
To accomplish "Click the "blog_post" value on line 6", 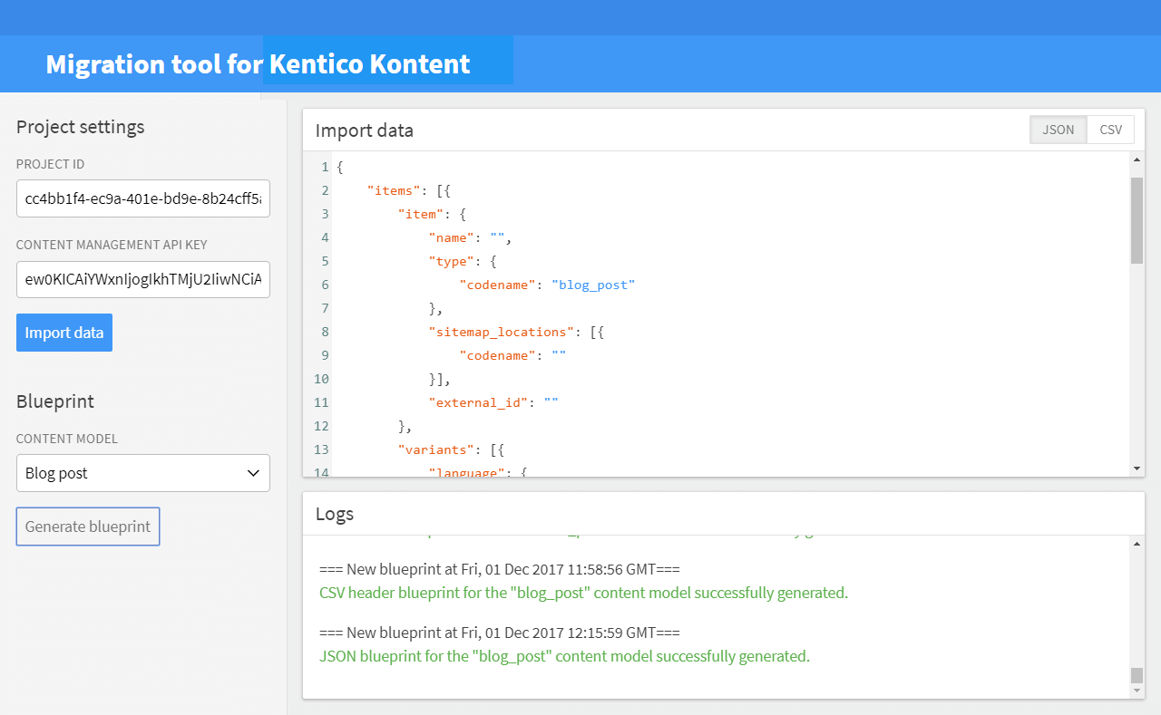I will (593, 285).
